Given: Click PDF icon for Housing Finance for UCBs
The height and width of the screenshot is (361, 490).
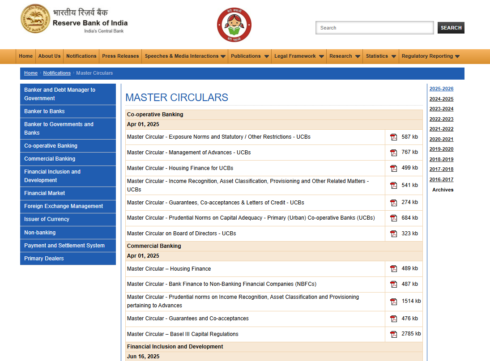Looking at the screenshot, I should [x=393, y=168].
